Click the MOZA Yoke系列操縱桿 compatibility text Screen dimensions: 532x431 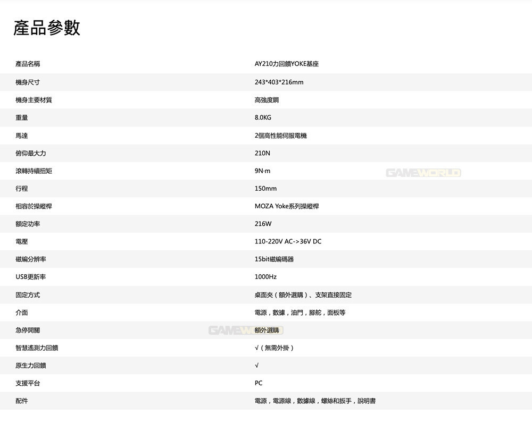287,206
